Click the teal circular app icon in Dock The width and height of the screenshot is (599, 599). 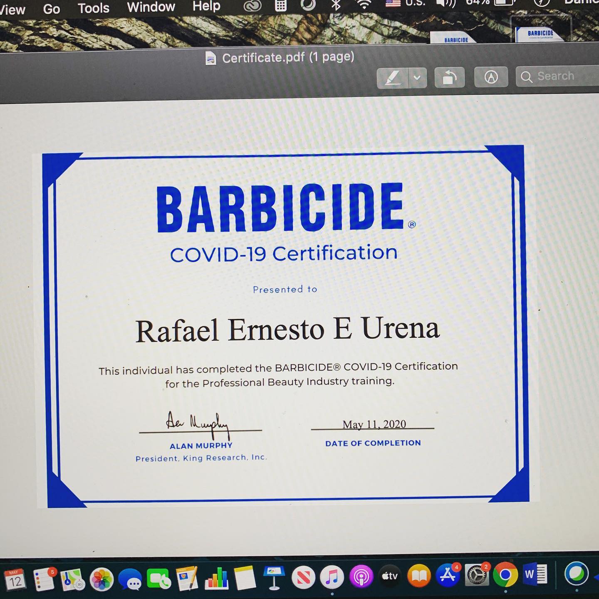pyautogui.click(x=577, y=574)
